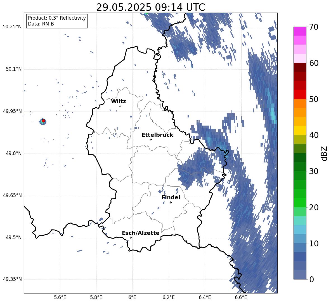Viewport: 331px width, 303px height.
Task: Click the 0 colorbar tick value
Action: click(311, 279)
